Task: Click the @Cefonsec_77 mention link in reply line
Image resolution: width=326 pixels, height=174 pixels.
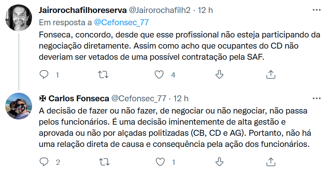Action: point(121,22)
